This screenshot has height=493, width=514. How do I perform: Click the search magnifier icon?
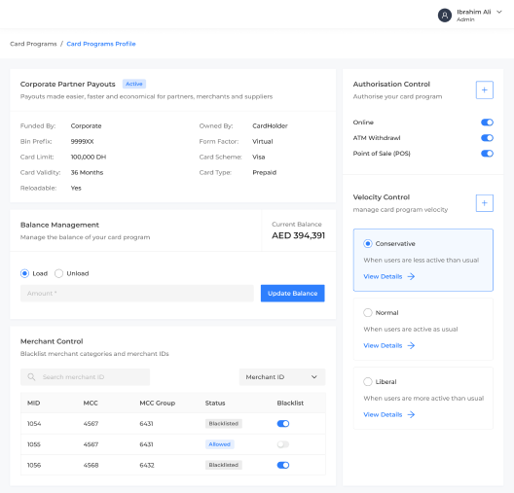click(31, 377)
